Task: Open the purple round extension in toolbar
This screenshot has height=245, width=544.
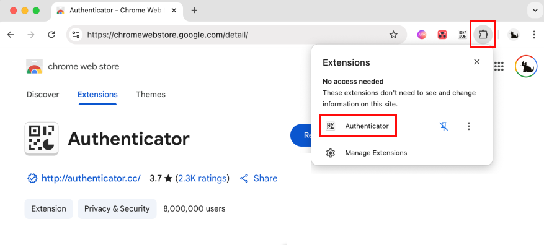Action: coord(422,35)
